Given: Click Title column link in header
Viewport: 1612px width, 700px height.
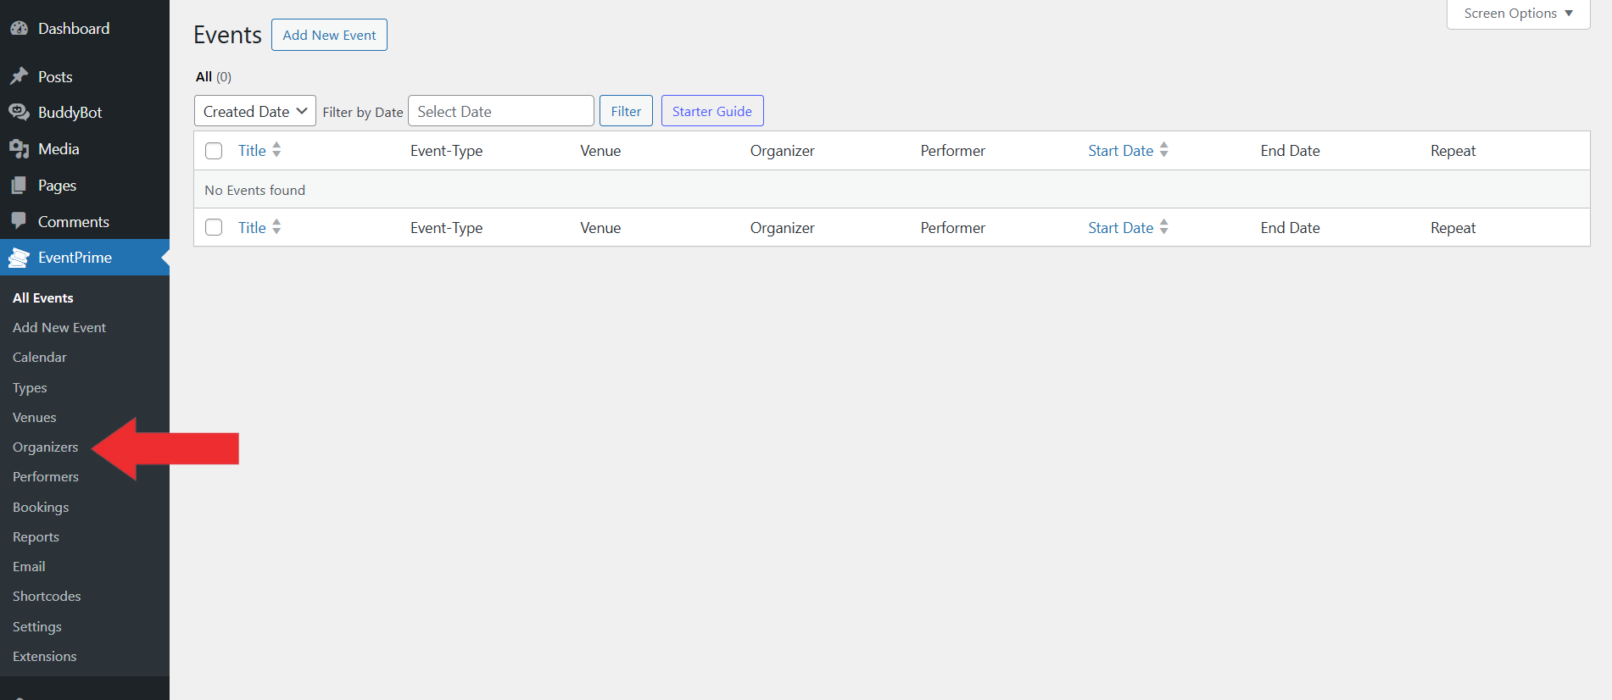Looking at the screenshot, I should (252, 150).
